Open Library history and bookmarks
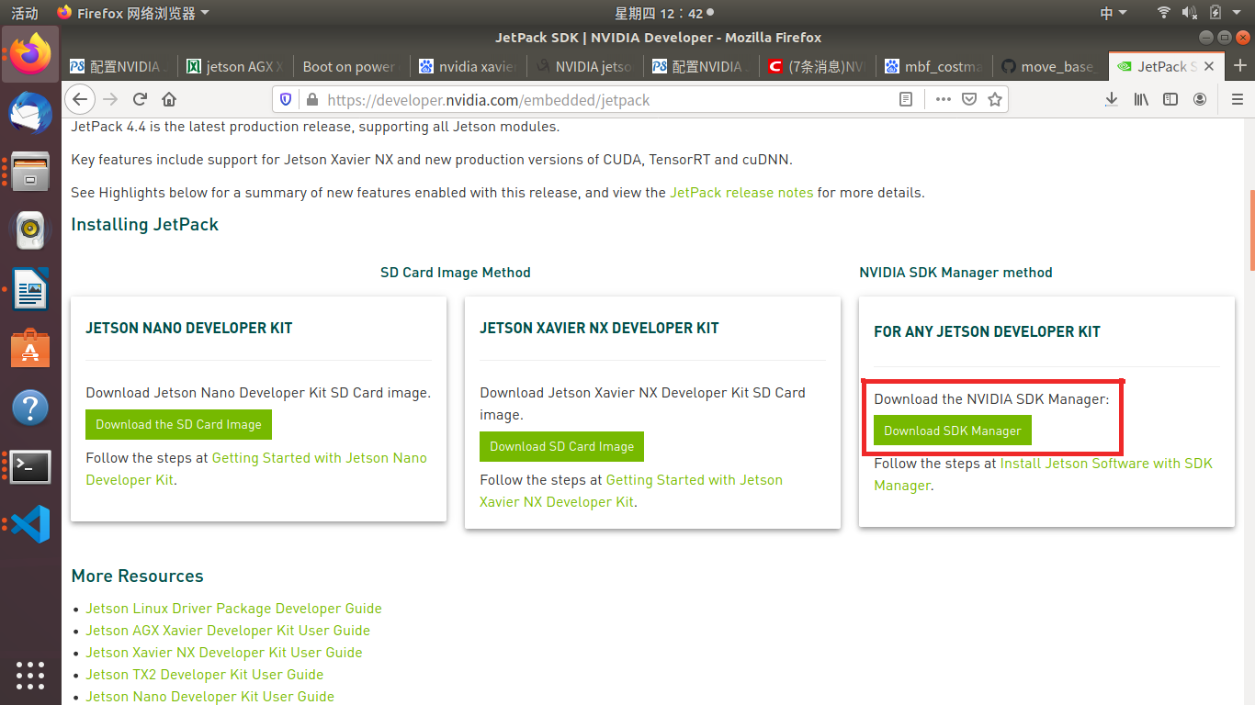Image resolution: width=1255 pixels, height=705 pixels. tap(1141, 99)
